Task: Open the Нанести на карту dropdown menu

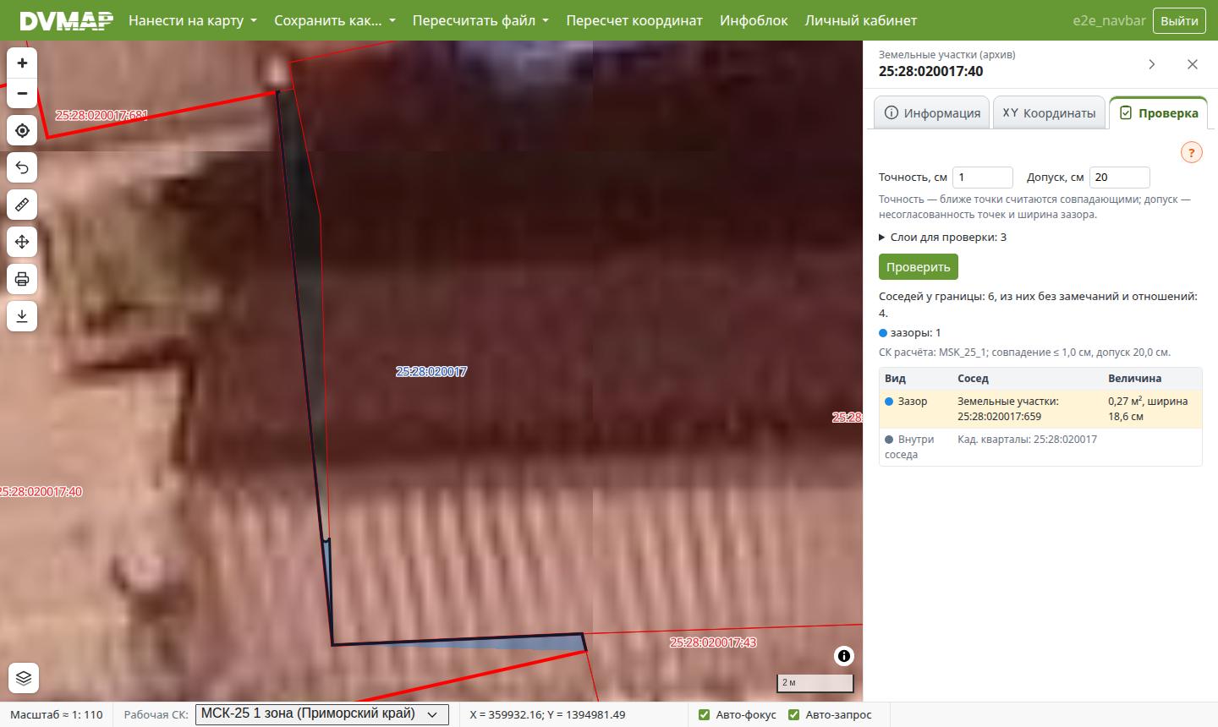Action: point(193,20)
